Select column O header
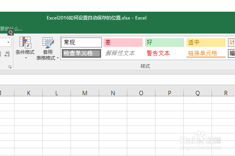 pos(141,93)
